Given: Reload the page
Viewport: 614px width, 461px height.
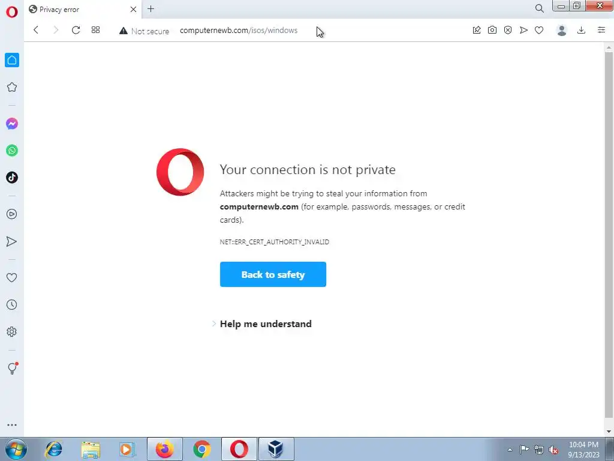Looking at the screenshot, I should (x=76, y=30).
